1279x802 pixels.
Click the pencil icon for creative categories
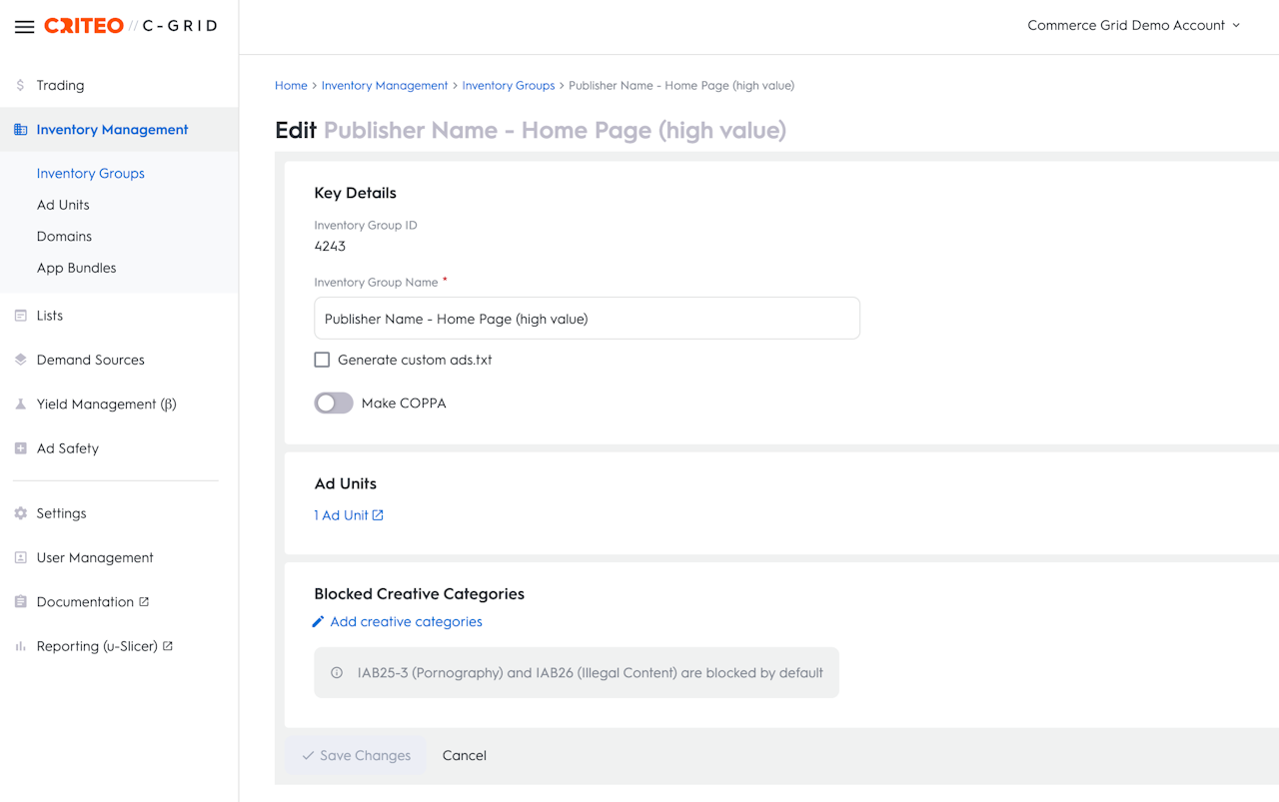coord(318,622)
